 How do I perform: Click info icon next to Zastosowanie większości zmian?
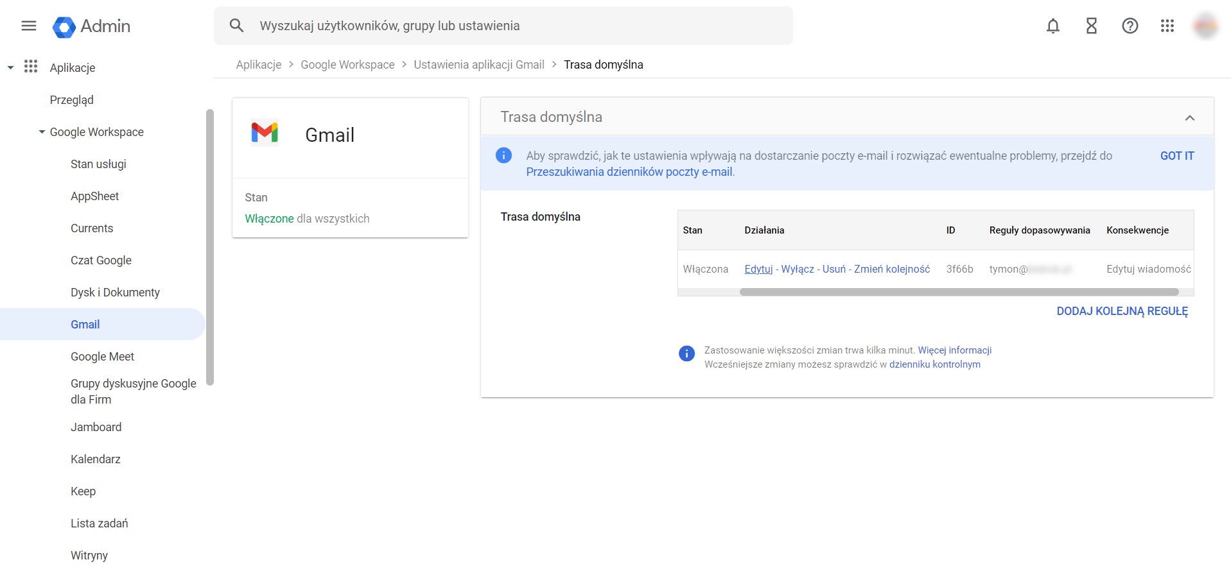pos(686,354)
